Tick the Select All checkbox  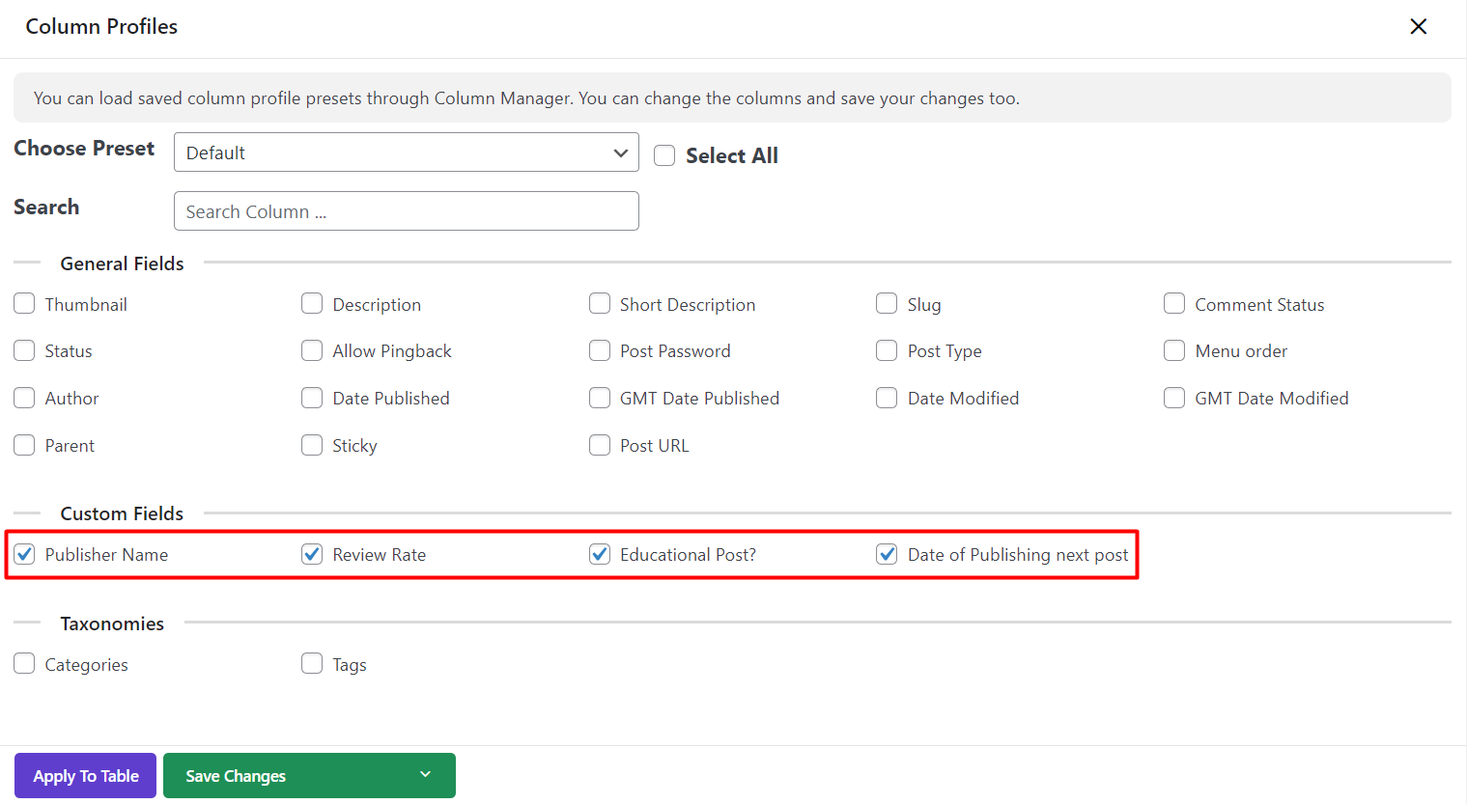tap(664, 156)
